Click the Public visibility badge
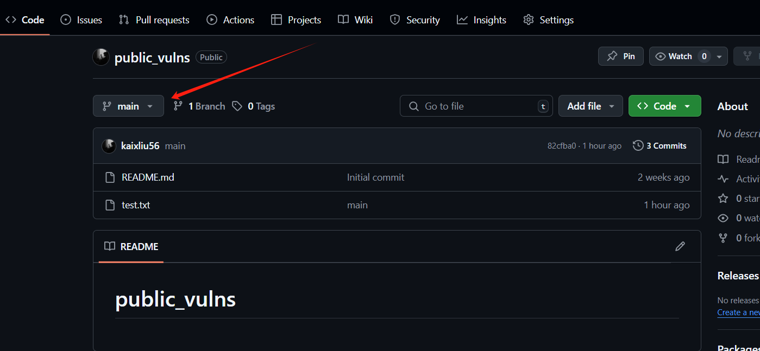 coord(211,58)
